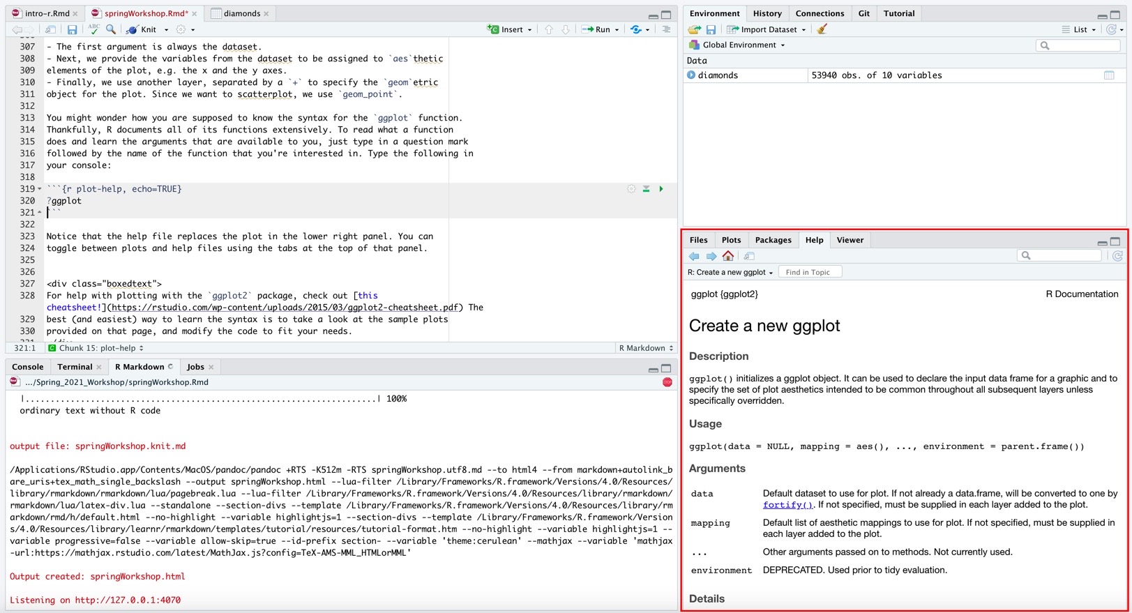Viewport: 1132px width, 613px height.
Task: Switch to the intro-r.Rmd tab
Action: point(47,13)
